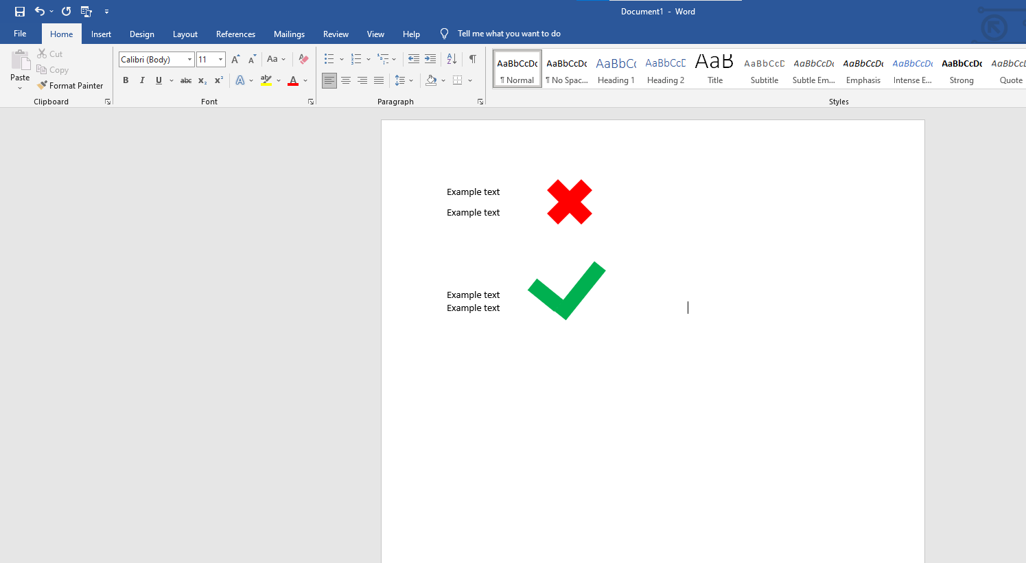Switch to the Design tab

click(x=142, y=34)
